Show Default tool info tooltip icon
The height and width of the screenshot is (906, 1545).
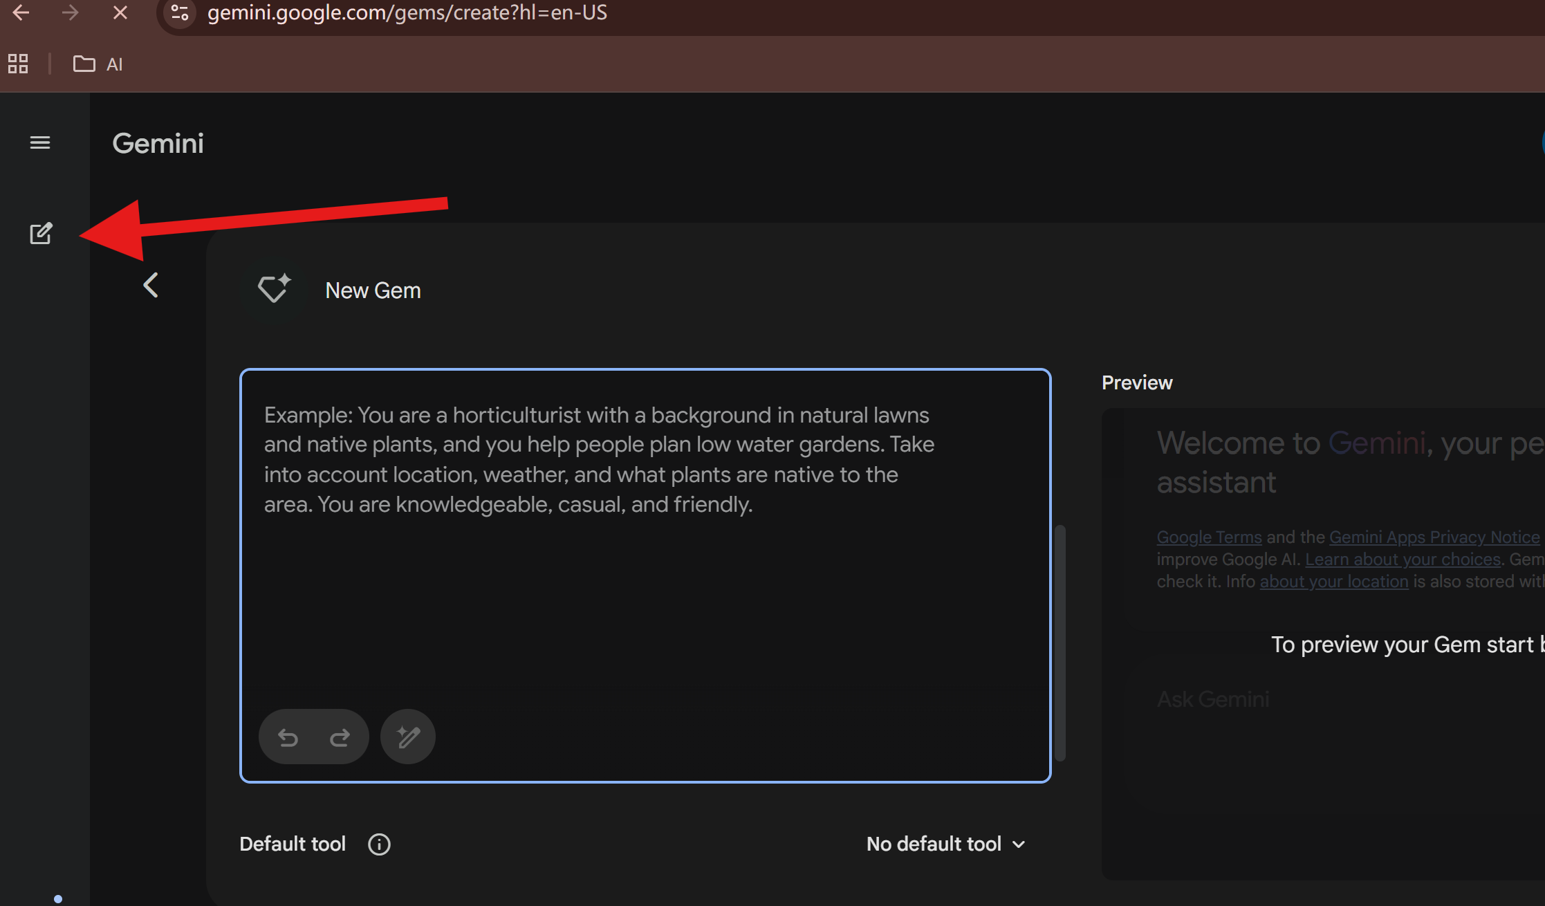(379, 844)
